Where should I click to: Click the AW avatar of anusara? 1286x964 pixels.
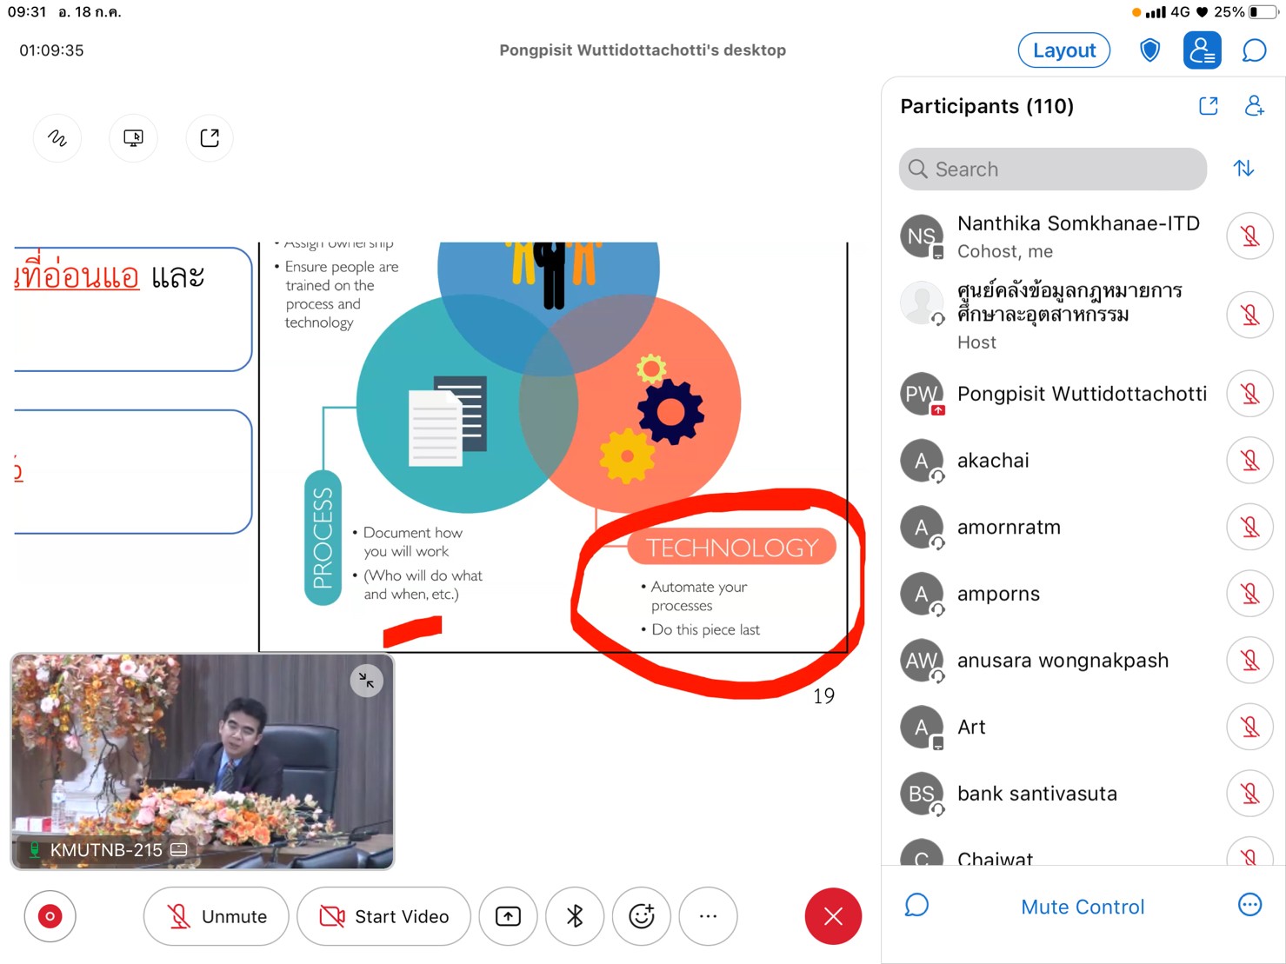pyautogui.click(x=922, y=661)
